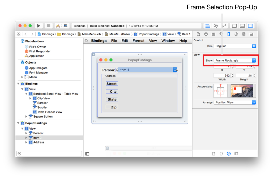Open the Version editor icon
This screenshot has width=273, height=179.
click(225, 26)
